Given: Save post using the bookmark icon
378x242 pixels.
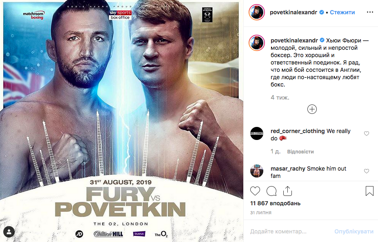Looking at the screenshot, I should click(x=369, y=191).
